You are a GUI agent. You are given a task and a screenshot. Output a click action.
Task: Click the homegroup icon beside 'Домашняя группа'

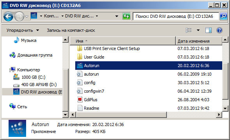12,55
